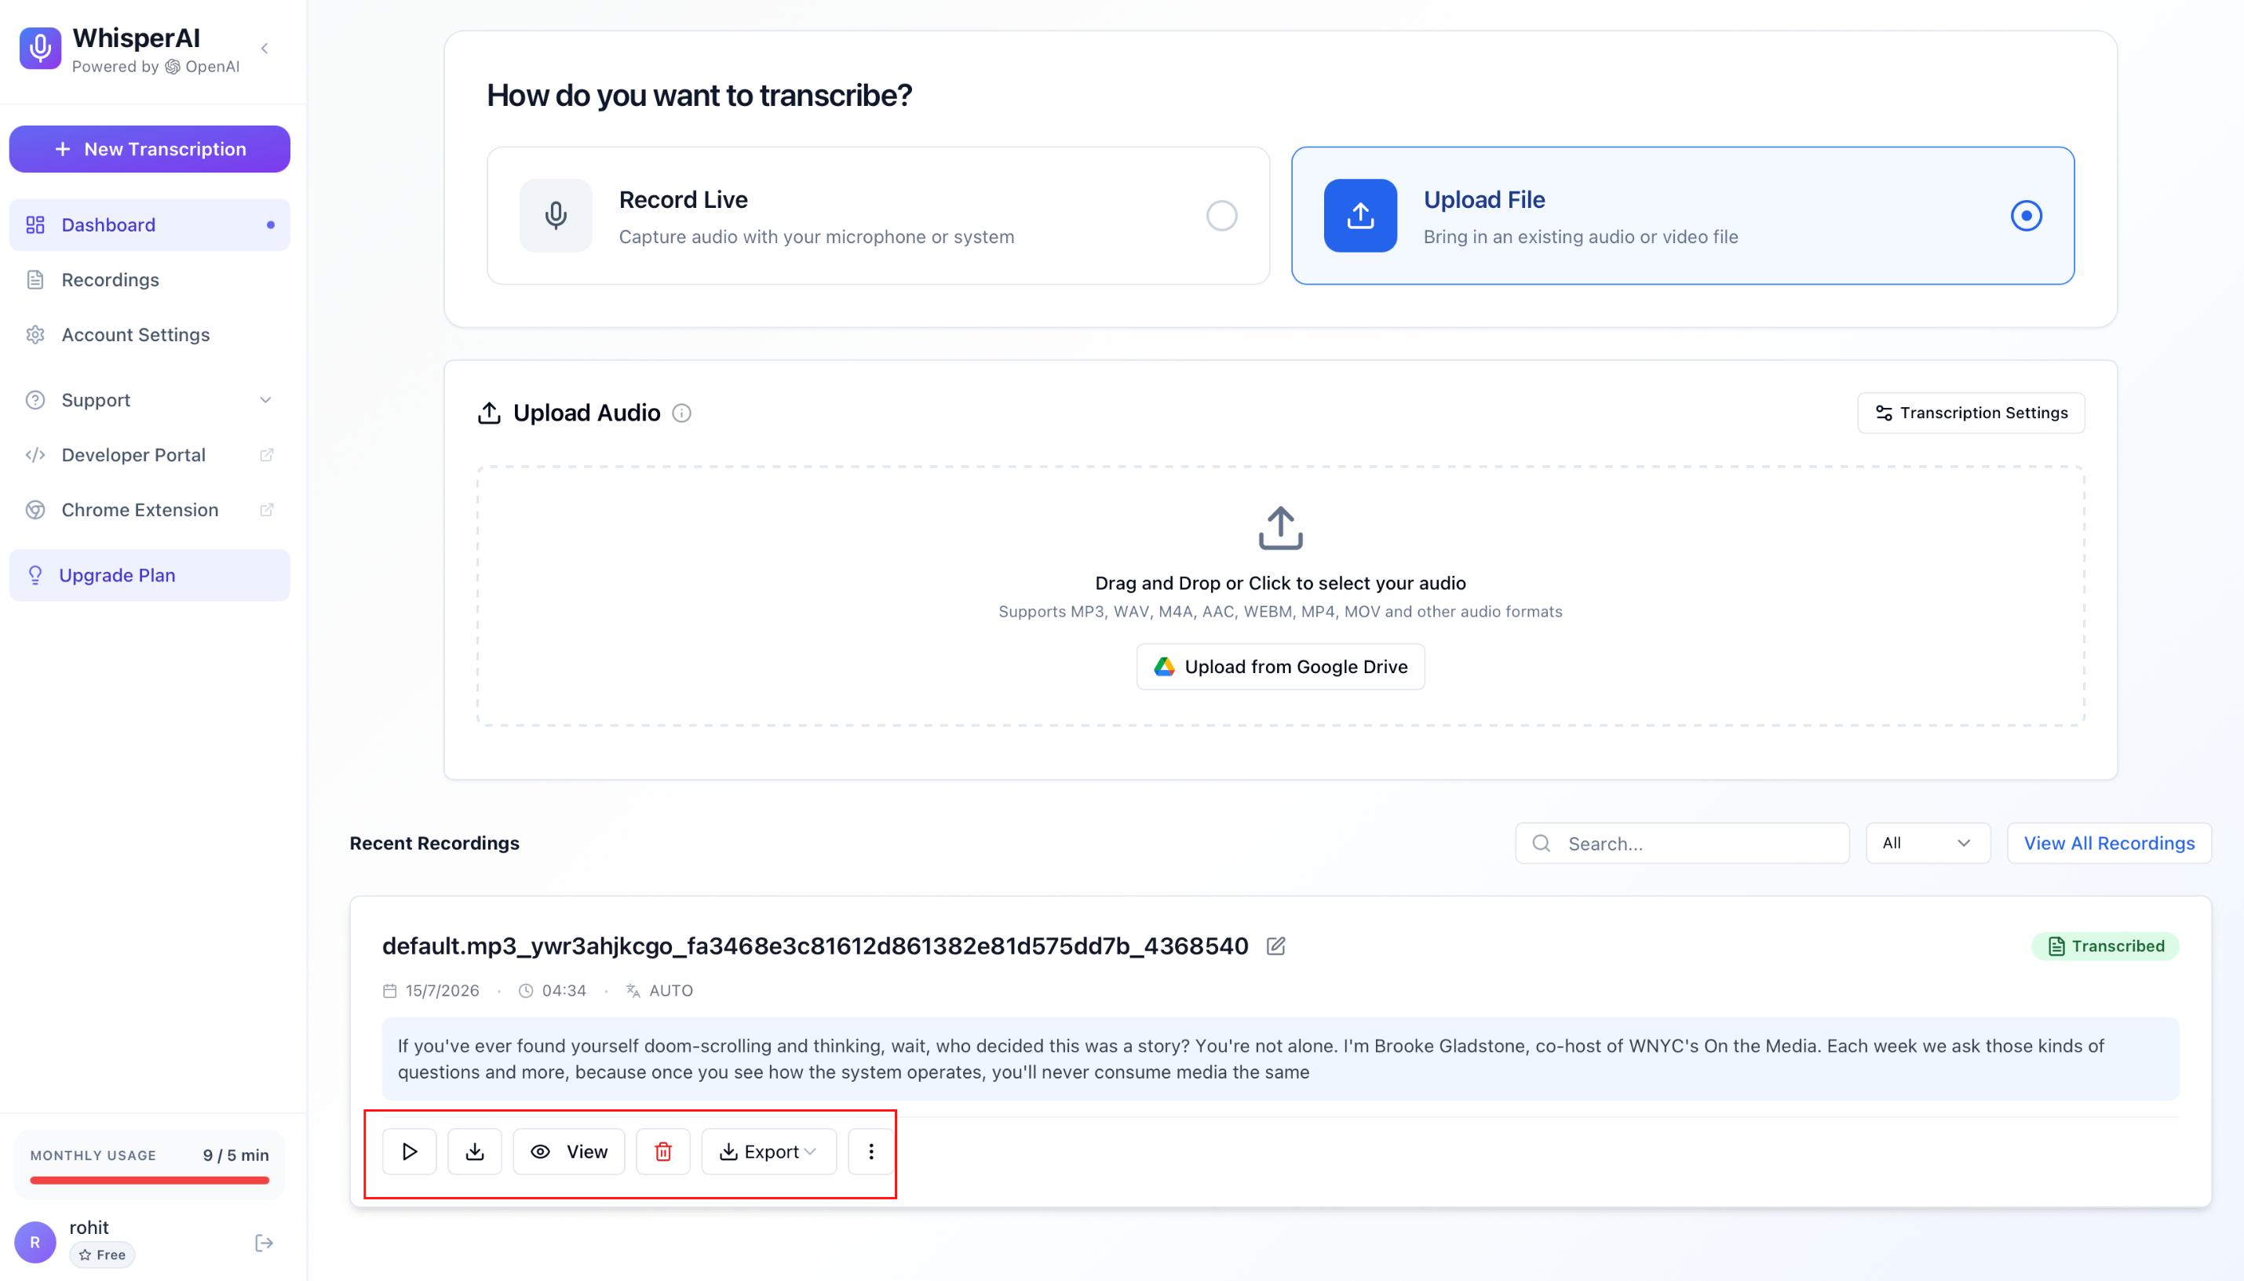Open Transcription Settings
This screenshot has height=1281, width=2244.
click(x=1970, y=413)
